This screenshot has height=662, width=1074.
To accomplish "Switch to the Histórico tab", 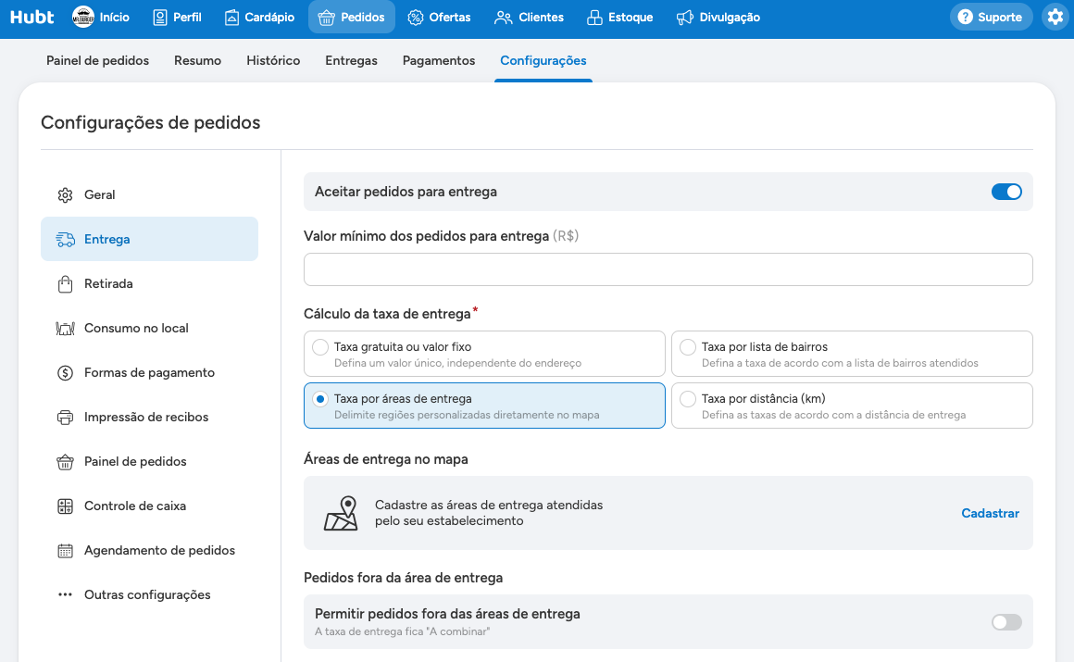I will pos(273,60).
